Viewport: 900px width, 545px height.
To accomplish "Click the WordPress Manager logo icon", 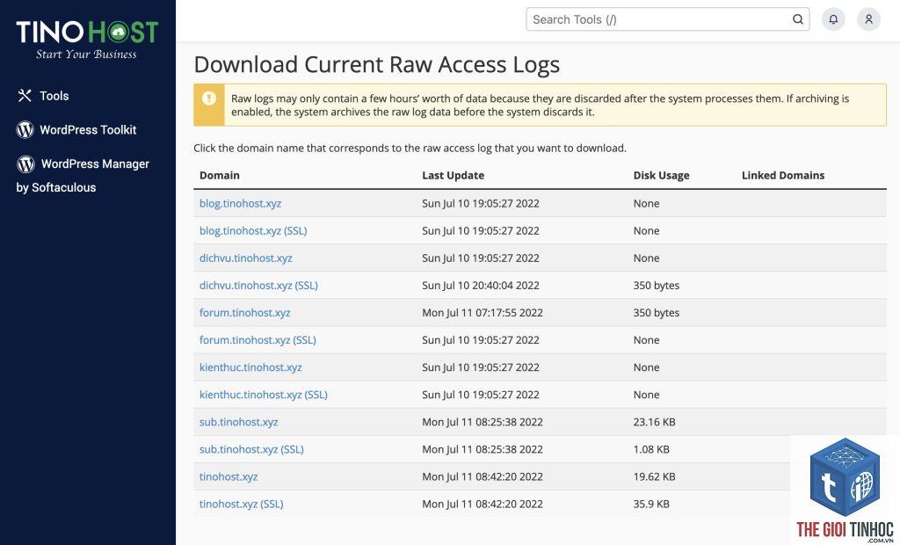I will click(x=25, y=164).
